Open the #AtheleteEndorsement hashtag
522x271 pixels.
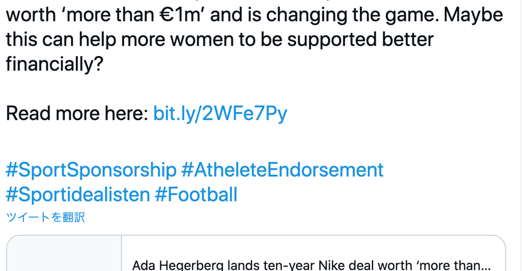(282, 170)
